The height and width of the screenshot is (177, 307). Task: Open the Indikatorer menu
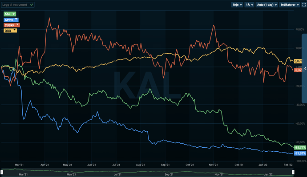(290, 5)
